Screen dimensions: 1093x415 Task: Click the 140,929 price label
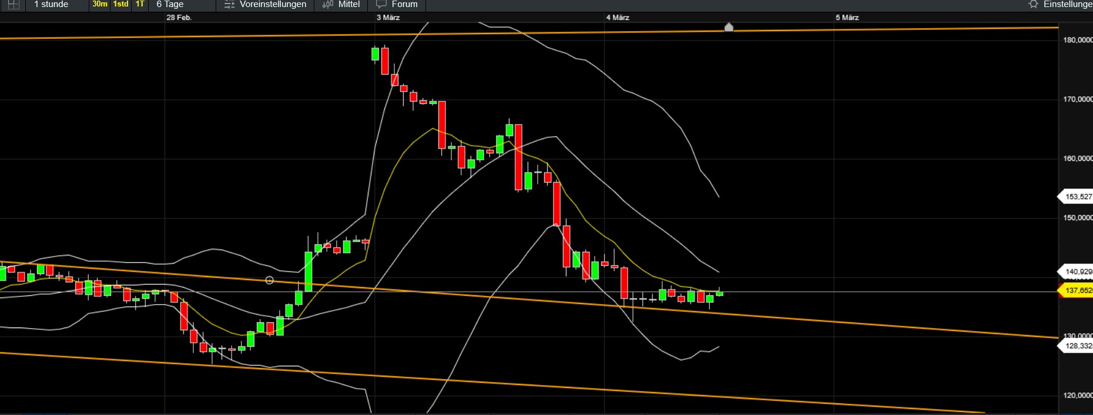[1077, 272]
